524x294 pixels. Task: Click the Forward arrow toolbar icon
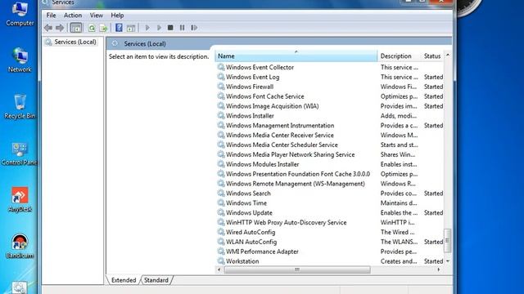click(60, 28)
